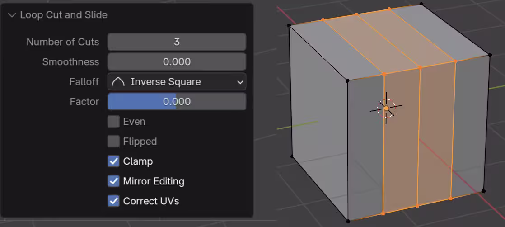Click the Correct UVs label text

pos(151,201)
